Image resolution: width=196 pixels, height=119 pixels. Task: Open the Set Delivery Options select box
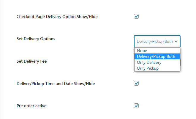157,42
